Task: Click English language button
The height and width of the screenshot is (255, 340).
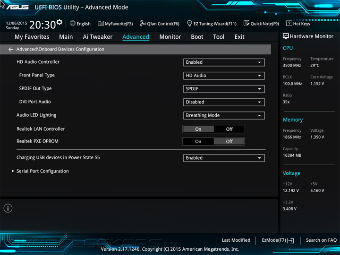Action: pos(80,24)
